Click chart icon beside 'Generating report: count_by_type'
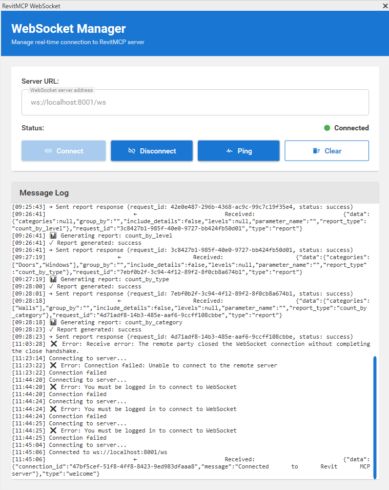Viewport: 389px width, 490px height. coord(53,279)
